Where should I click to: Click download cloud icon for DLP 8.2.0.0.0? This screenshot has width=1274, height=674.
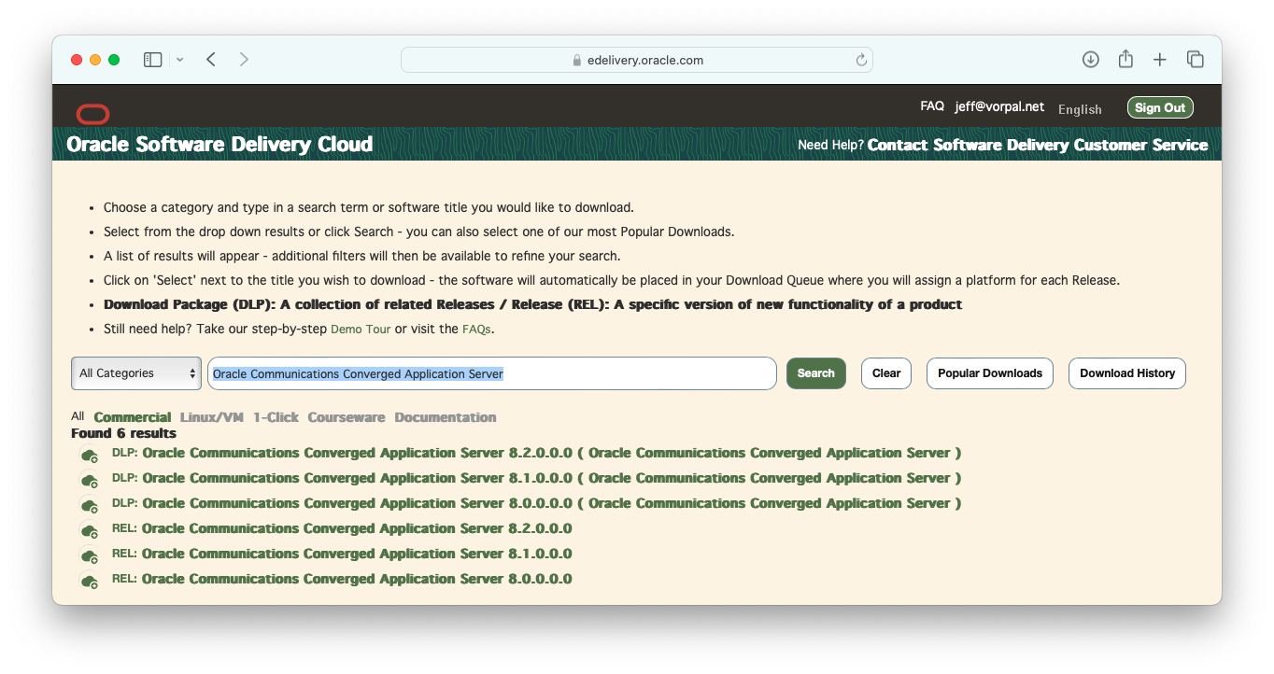pos(90,455)
